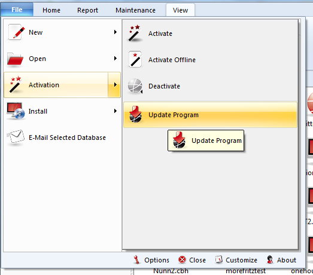Open the About button
The width and height of the screenshot is (313, 275).
pos(281,260)
